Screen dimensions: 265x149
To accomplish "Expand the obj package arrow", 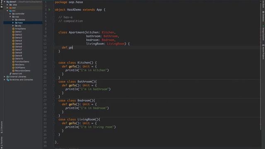I will point(13,26).
